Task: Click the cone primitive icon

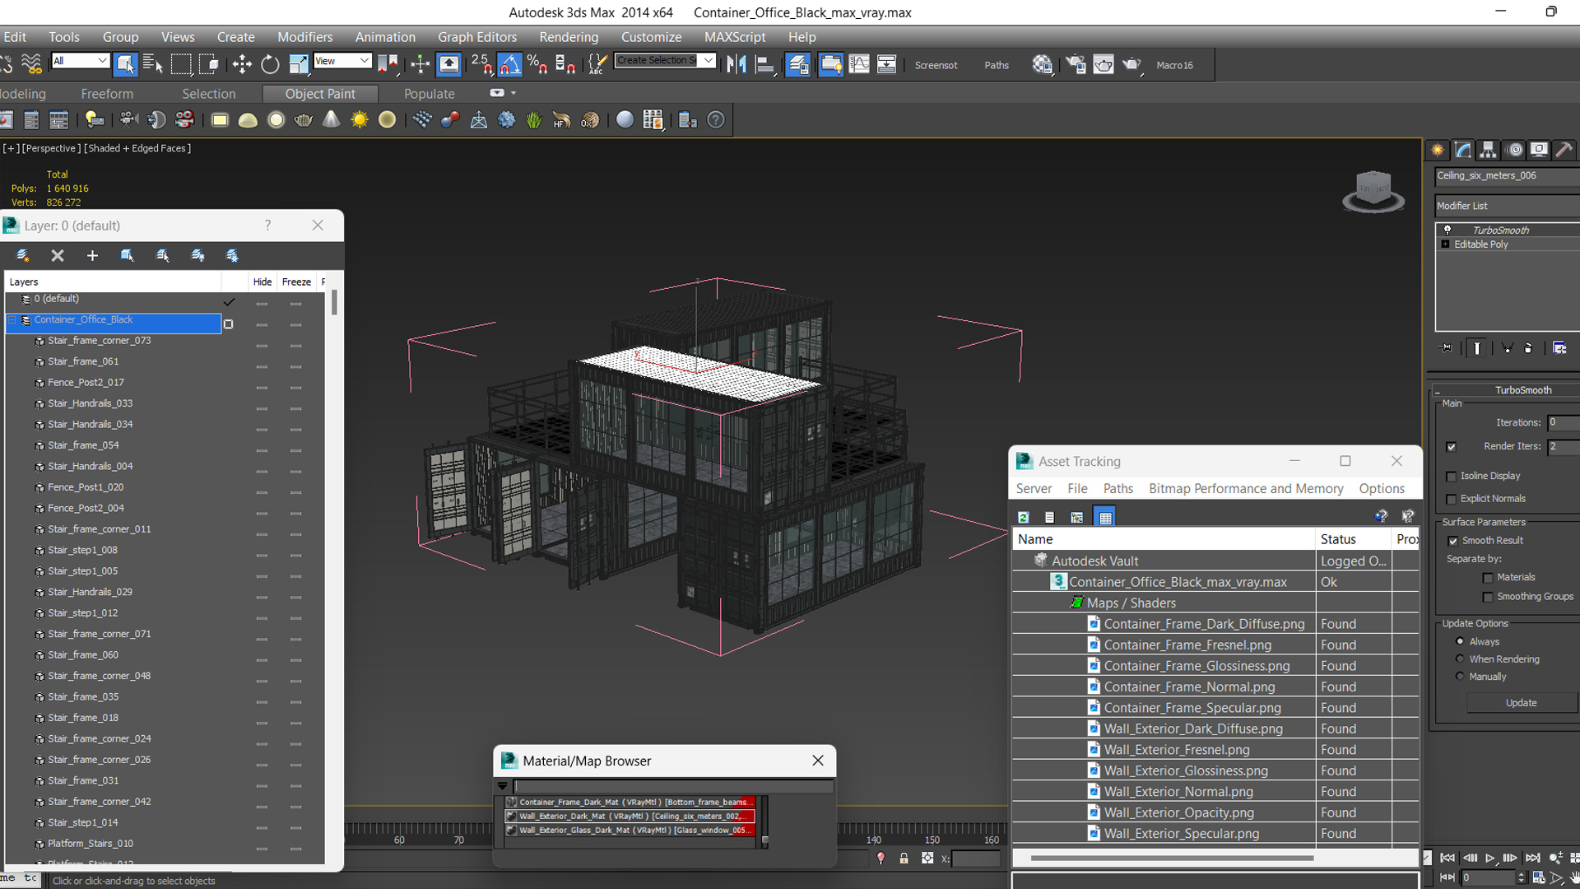Action: pos(332,120)
